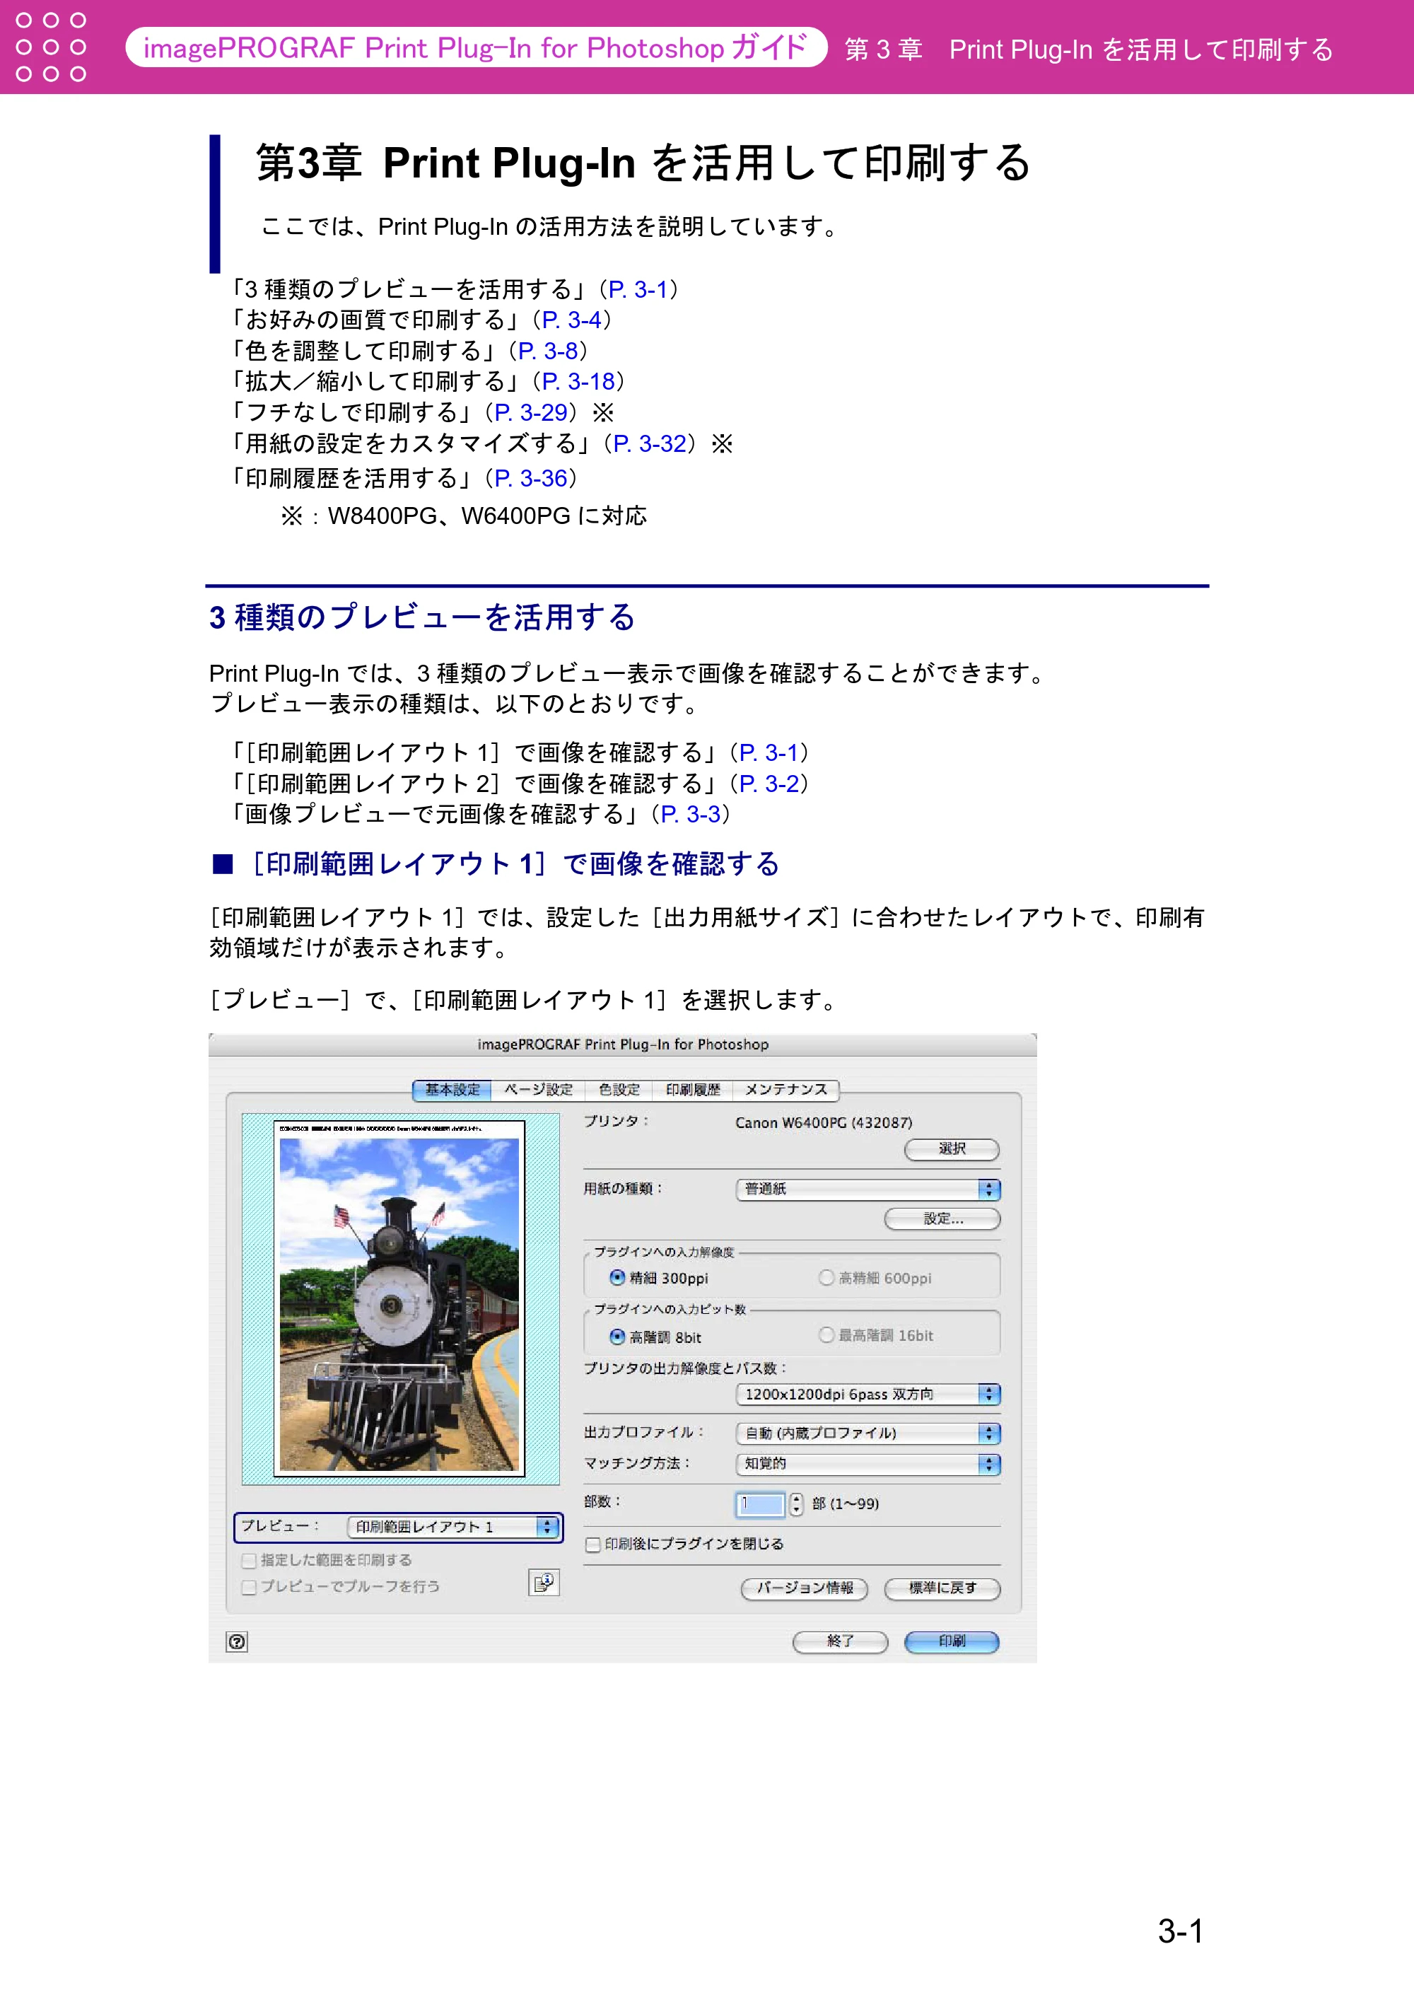Viewport: 1414px width, 2002px height.
Task: Open the P. 3-32 page link
Action: pos(650,444)
